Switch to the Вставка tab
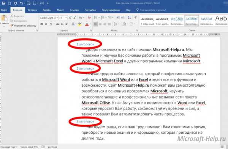 tap(32, 10)
